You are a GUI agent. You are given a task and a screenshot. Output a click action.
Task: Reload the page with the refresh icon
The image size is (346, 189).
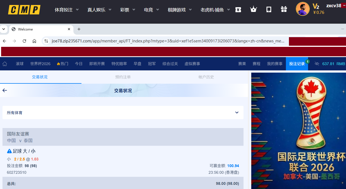tap(24, 41)
